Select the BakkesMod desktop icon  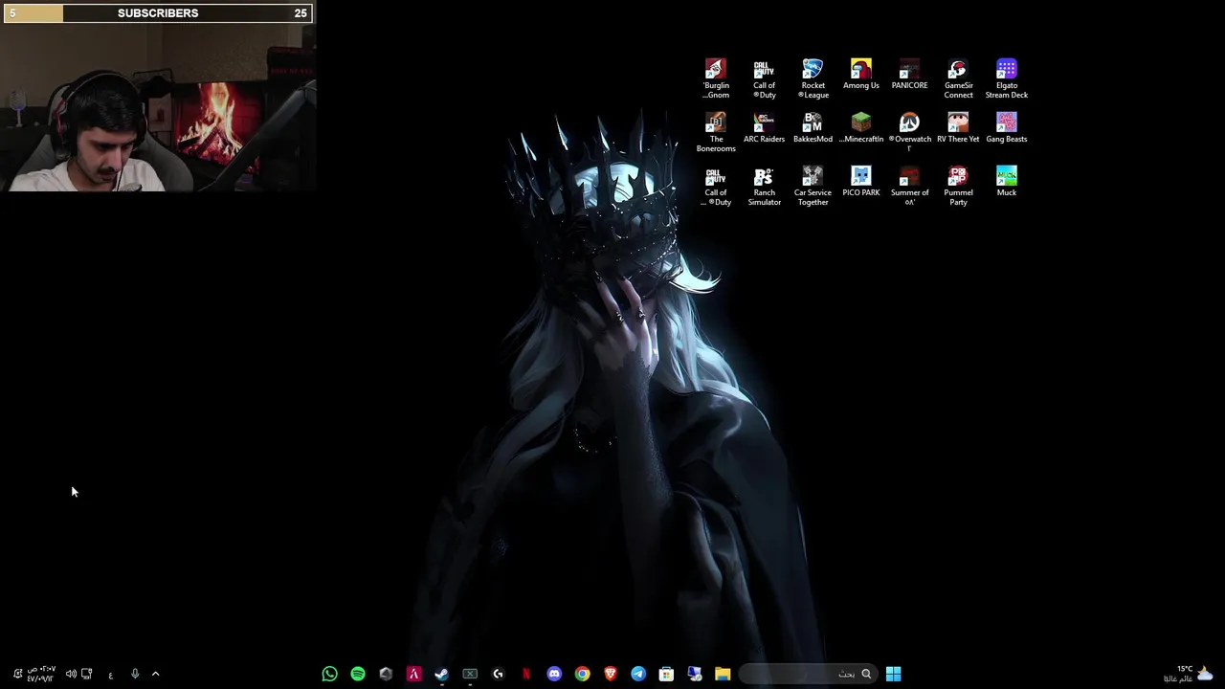pyautogui.click(x=813, y=128)
